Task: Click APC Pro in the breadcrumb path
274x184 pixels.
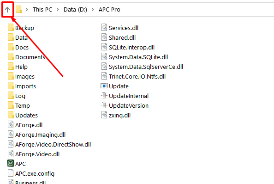Action: [x=109, y=9]
